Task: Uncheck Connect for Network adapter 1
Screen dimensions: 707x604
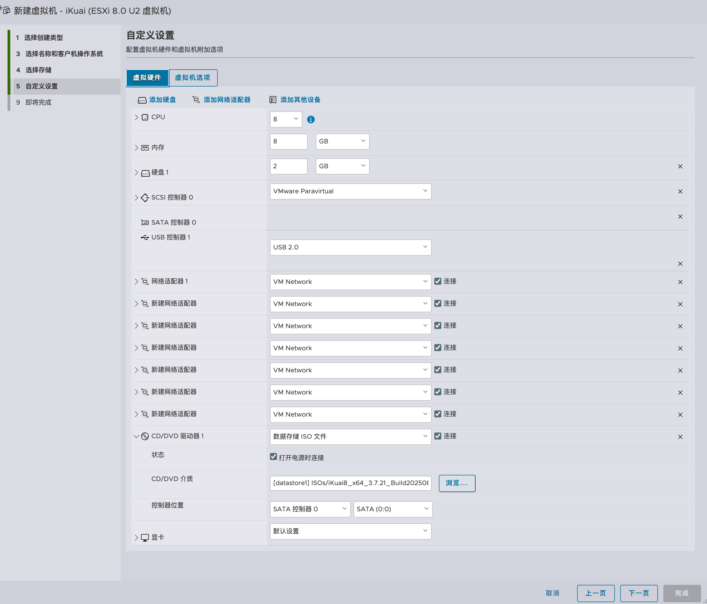Action: point(438,281)
